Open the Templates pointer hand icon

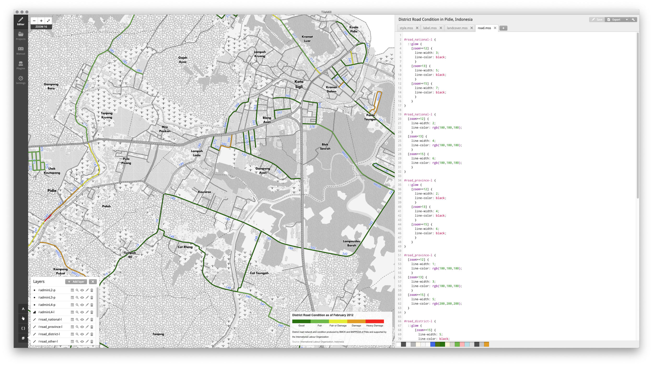point(23,318)
